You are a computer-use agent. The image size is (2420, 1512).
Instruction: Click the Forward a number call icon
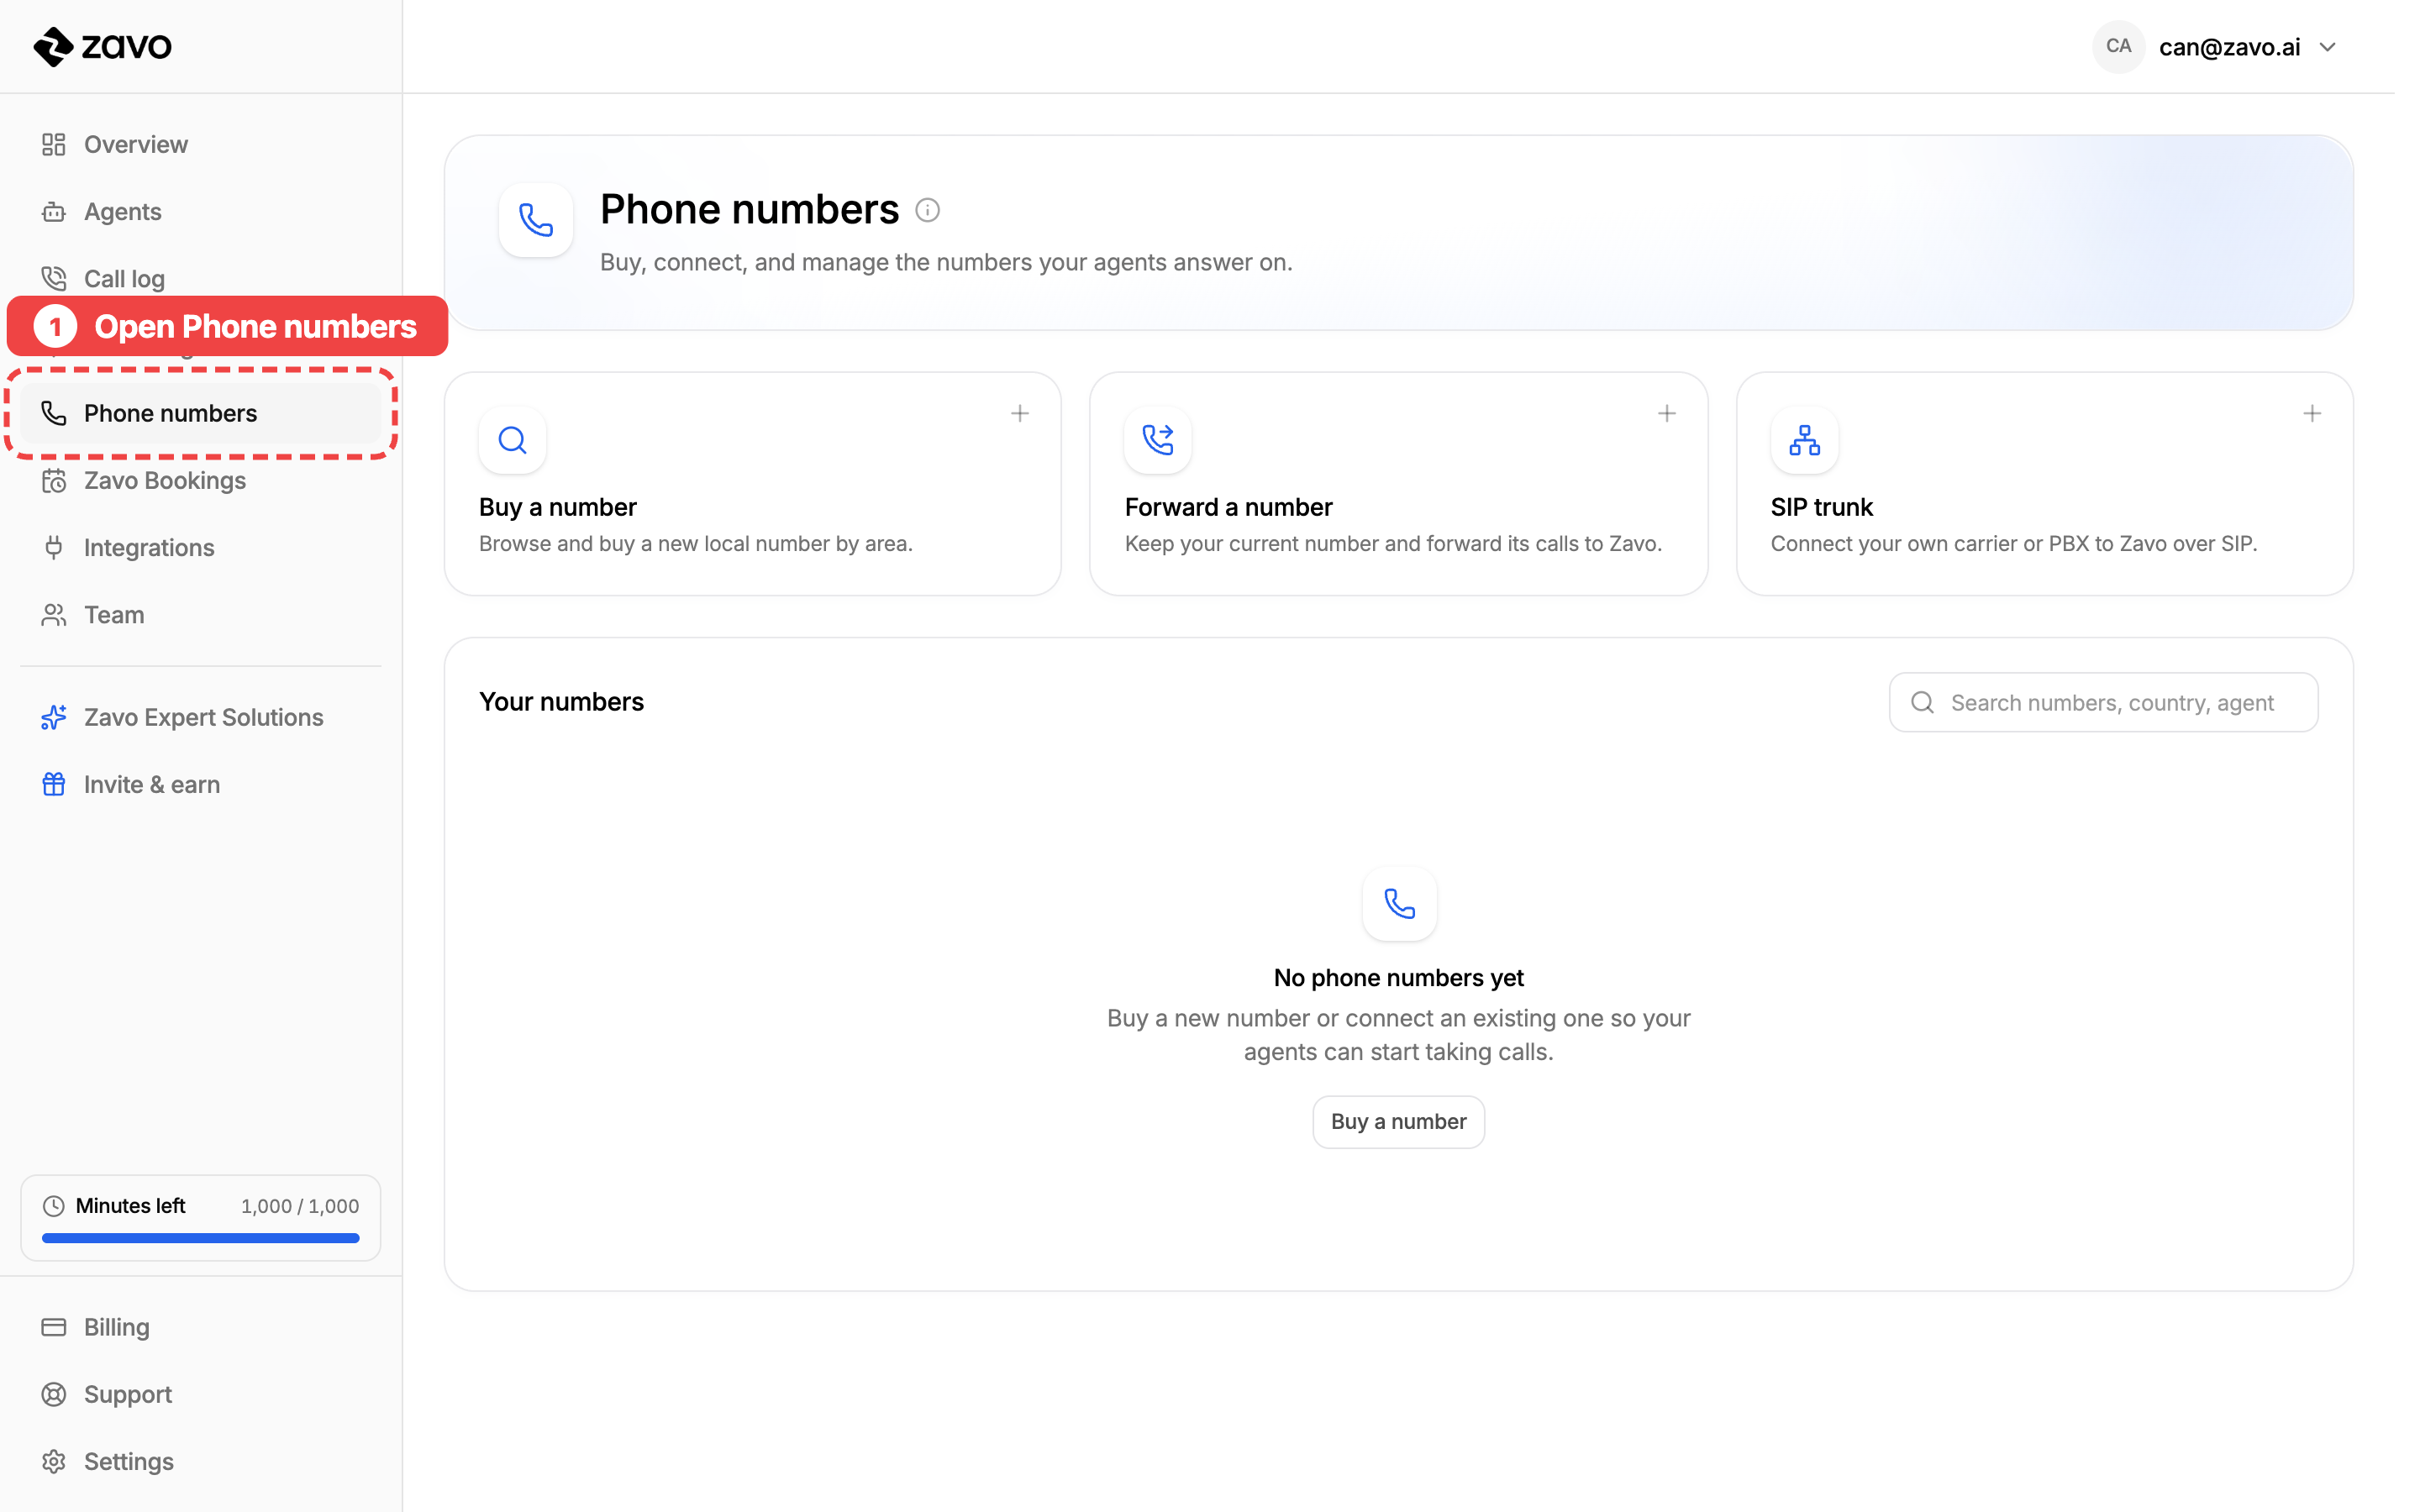1158,440
